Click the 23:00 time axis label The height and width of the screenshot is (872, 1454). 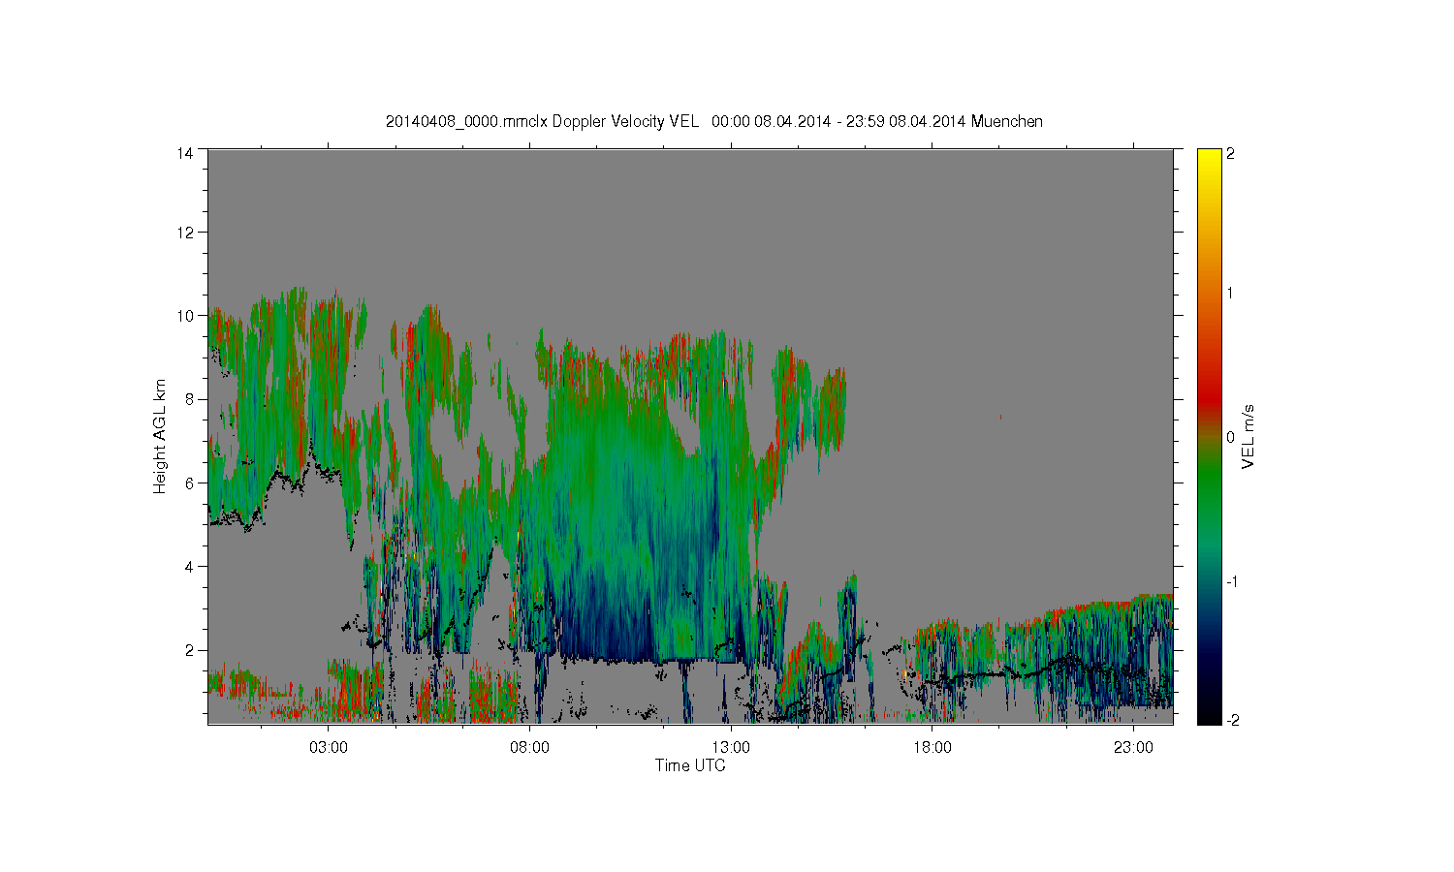click(1133, 747)
